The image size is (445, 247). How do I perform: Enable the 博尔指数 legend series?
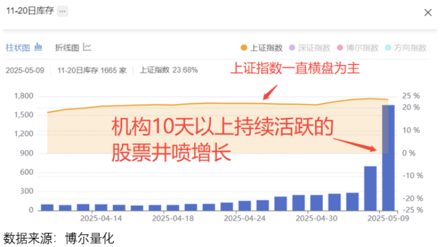coord(357,48)
